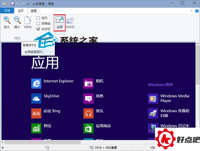Image resolution: width=200 pixels, height=151 pixels.
Task: Click the '财经' text label
Action: pyautogui.click(x=47, y=126)
